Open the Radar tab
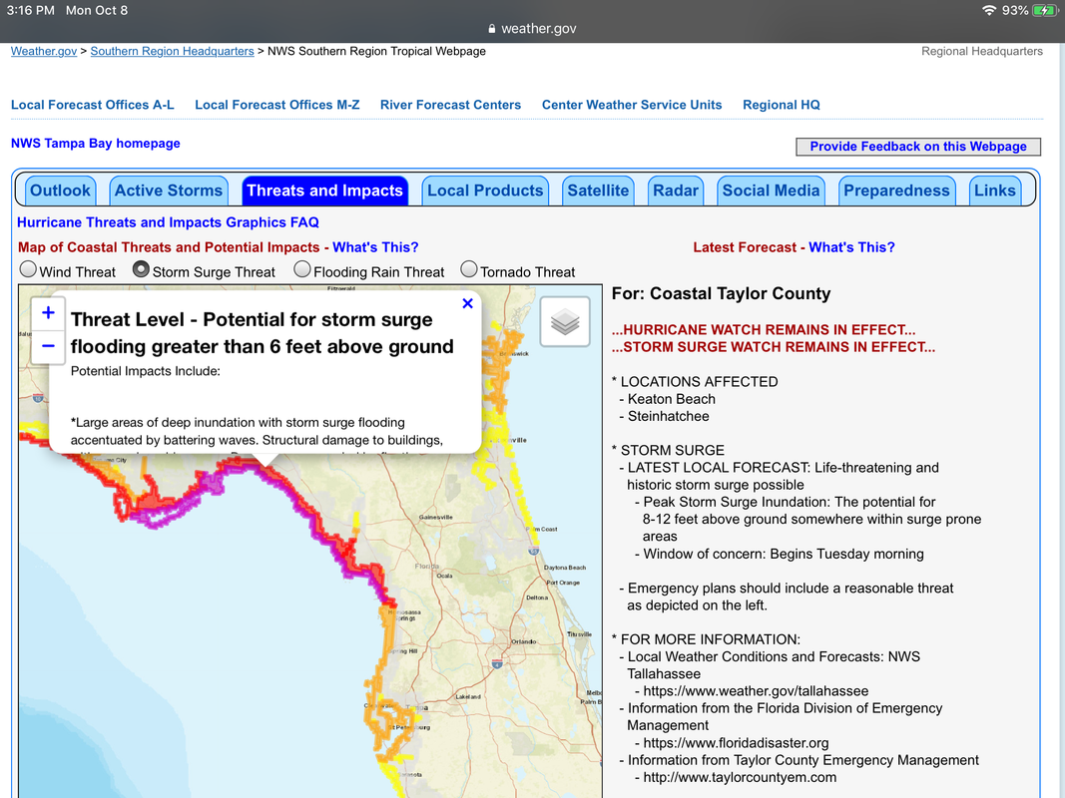The width and height of the screenshot is (1065, 798). [676, 191]
